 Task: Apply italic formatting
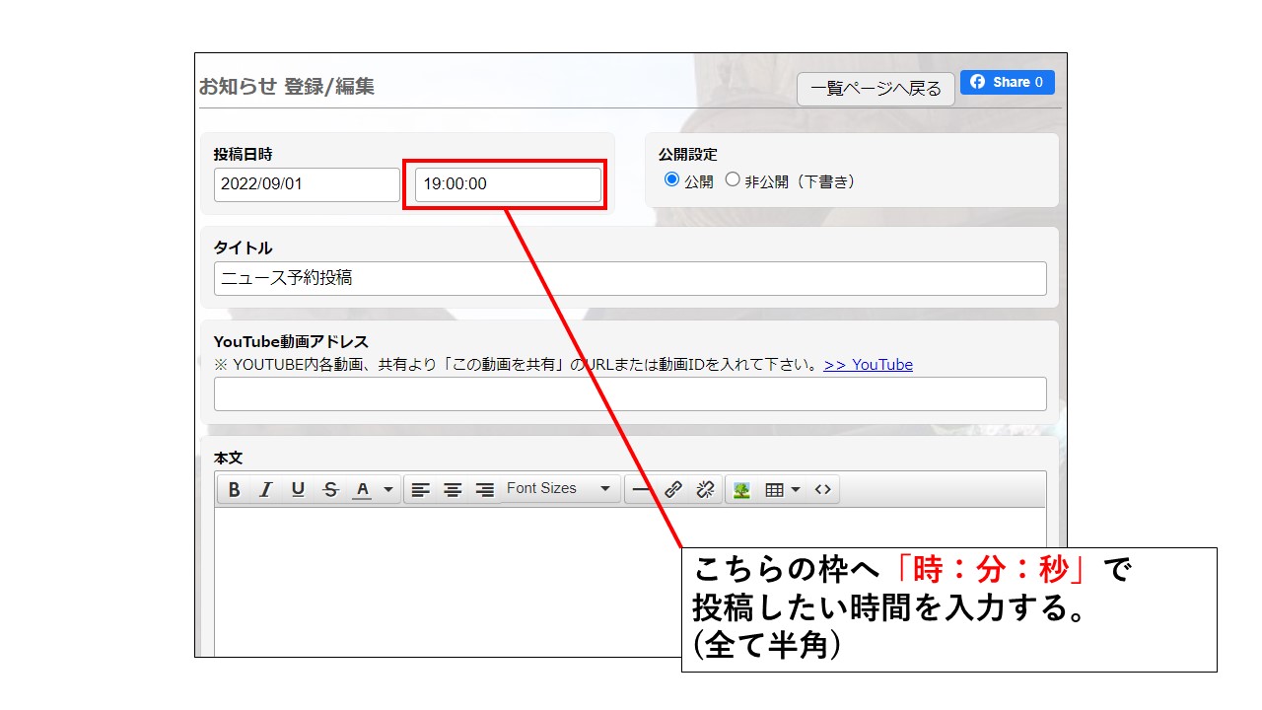pos(265,490)
